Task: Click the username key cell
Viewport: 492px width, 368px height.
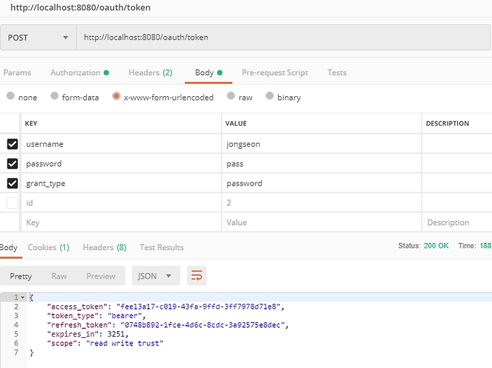Action: pos(121,144)
